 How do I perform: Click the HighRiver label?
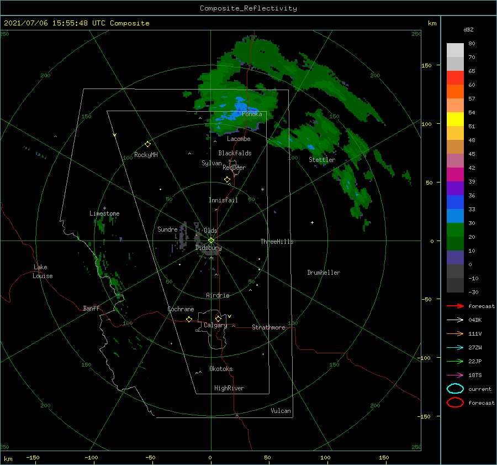coord(229,388)
